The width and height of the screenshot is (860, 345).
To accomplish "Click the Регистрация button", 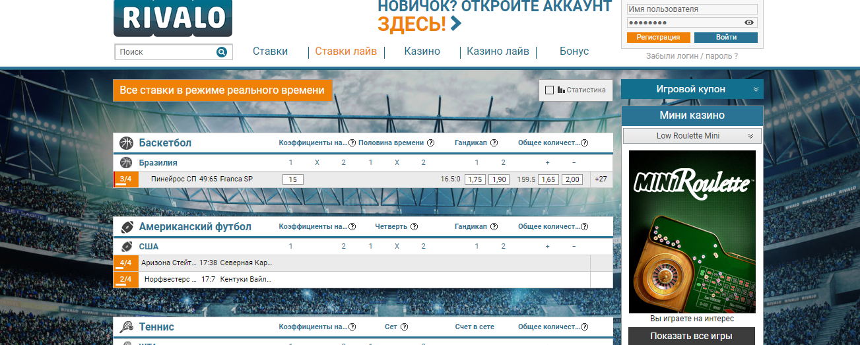I will pos(658,38).
